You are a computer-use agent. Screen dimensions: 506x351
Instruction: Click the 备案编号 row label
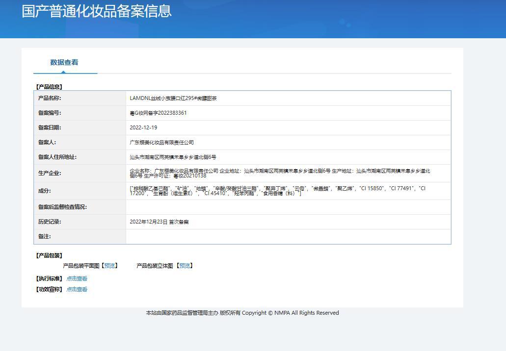50,113
